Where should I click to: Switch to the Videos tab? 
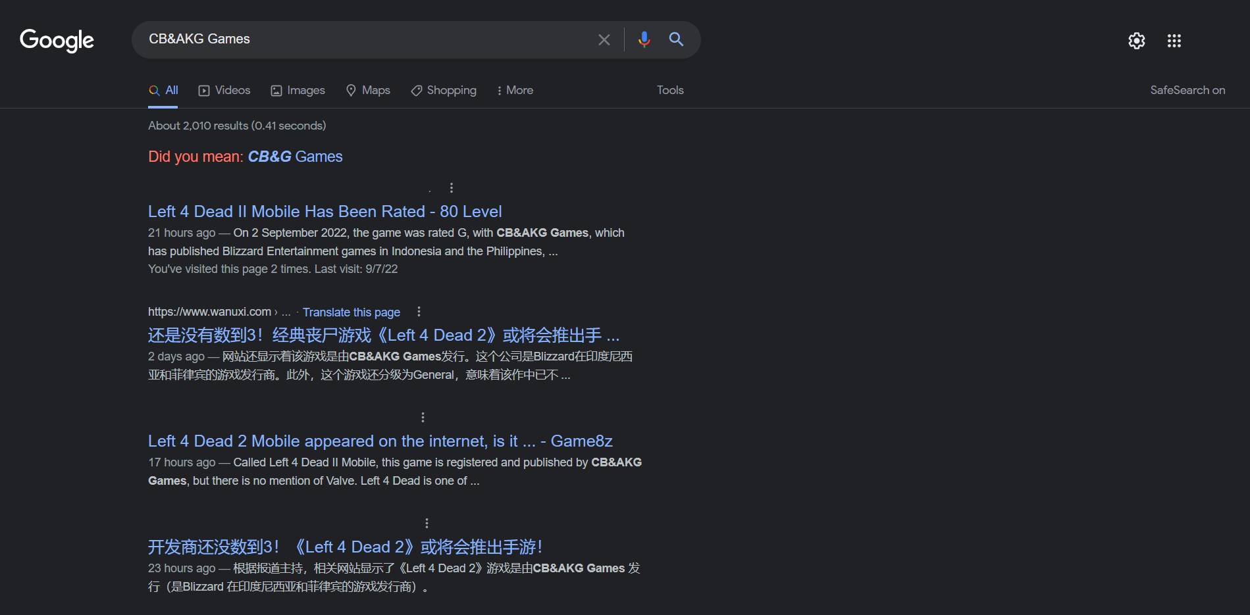pyautogui.click(x=224, y=91)
